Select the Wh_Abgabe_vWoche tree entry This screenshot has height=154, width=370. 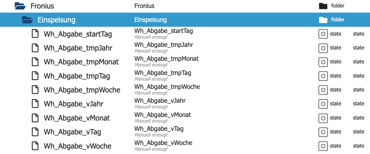coord(77,146)
